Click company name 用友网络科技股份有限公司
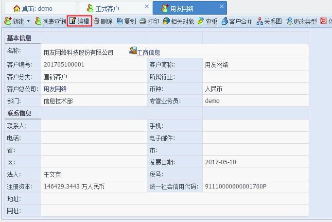 (x=78, y=52)
